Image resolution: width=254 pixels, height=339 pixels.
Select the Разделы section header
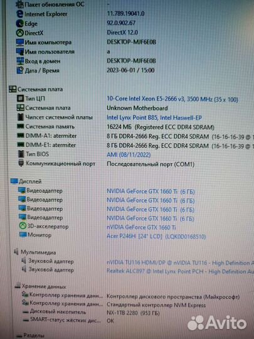[34, 335]
